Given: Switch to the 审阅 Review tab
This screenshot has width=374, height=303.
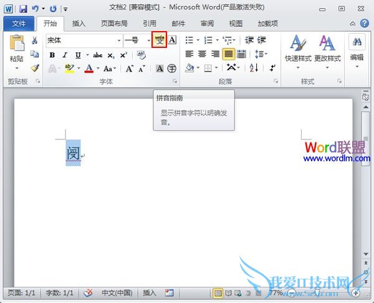Looking at the screenshot, I should pyautogui.click(x=207, y=24).
